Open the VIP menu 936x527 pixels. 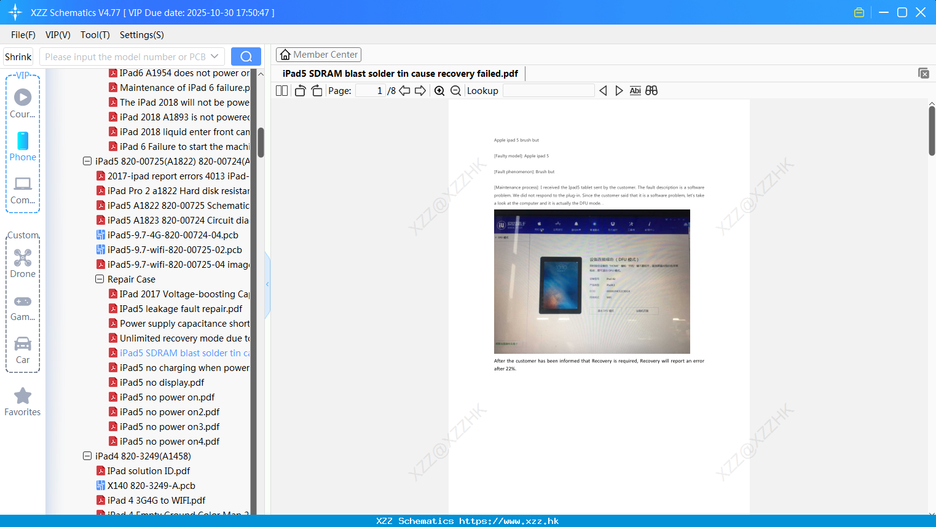point(58,35)
